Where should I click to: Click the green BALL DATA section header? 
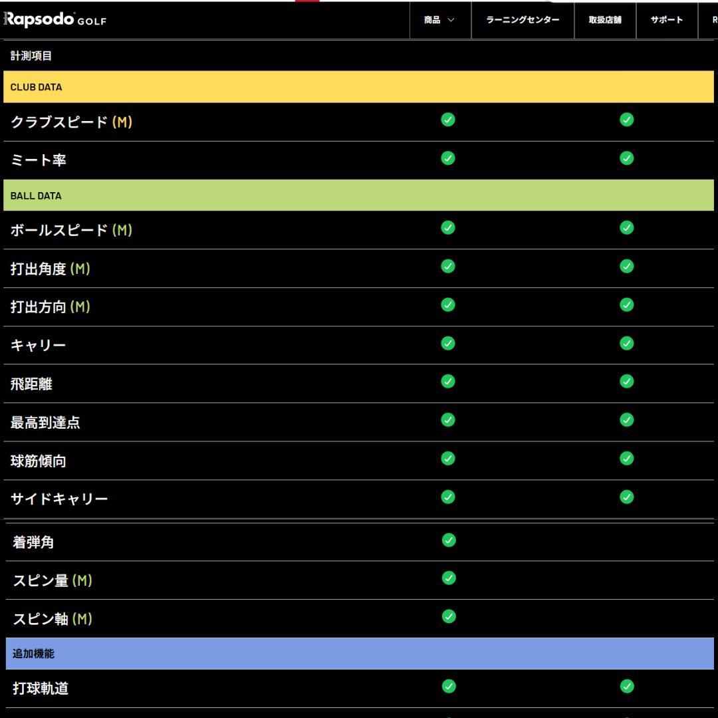[358, 195]
